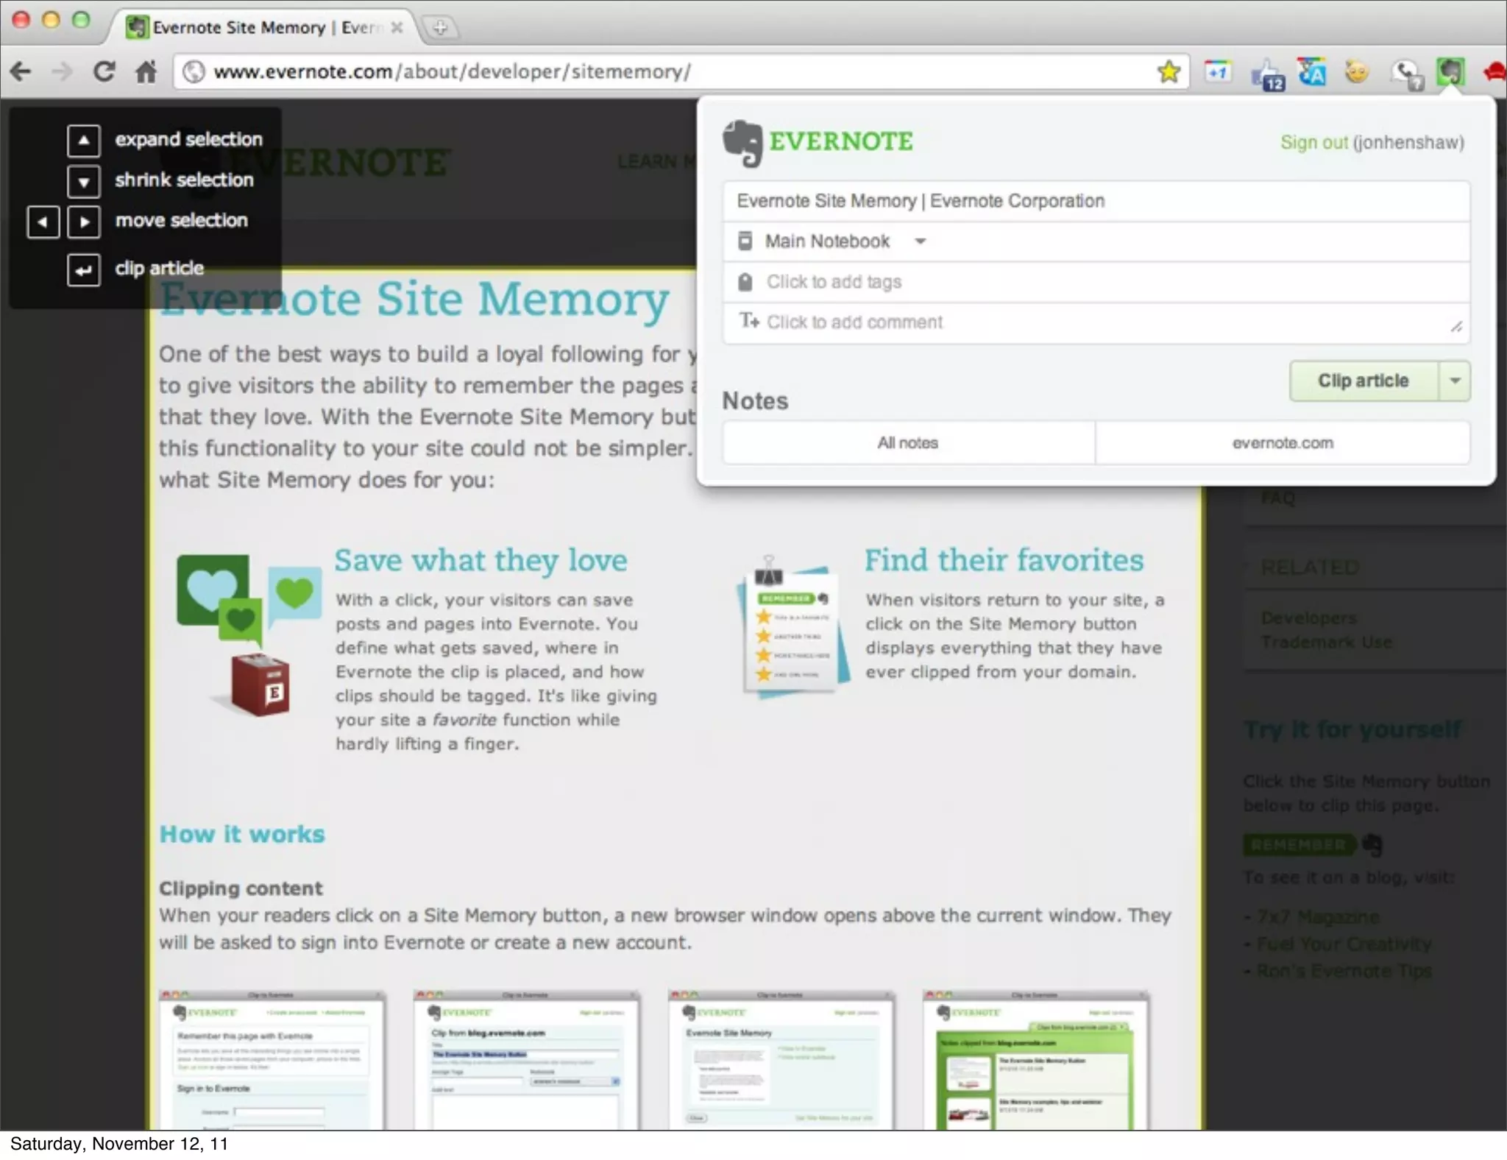The width and height of the screenshot is (1507, 1160).
Task: Open a new browser tab
Action: (x=440, y=28)
